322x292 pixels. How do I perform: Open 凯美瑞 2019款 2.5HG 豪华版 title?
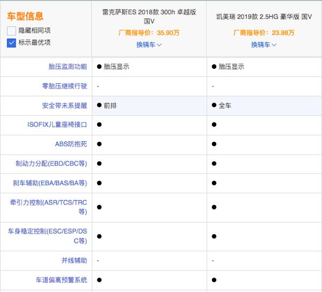click(x=264, y=17)
